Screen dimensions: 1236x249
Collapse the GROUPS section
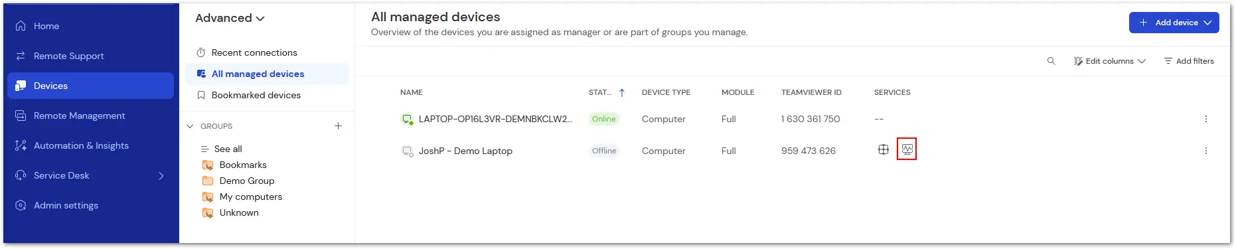pos(191,126)
